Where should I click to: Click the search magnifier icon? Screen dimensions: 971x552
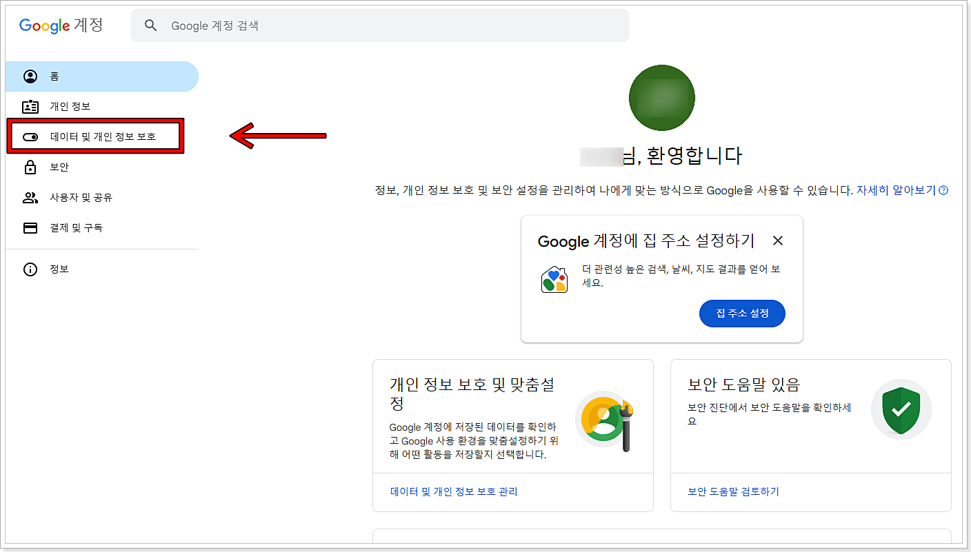pyautogui.click(x=151, y=25)
